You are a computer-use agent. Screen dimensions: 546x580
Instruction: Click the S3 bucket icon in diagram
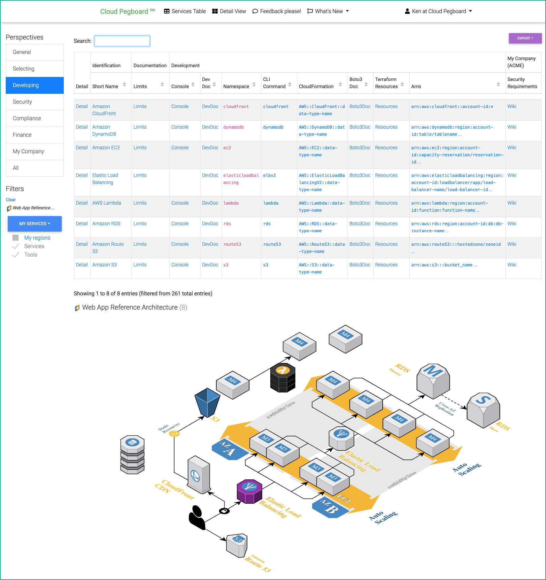(x=207, y=402)
